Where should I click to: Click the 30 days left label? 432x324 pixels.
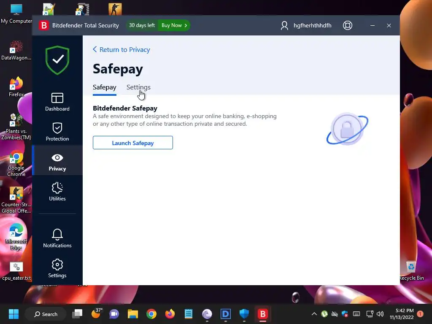[x=142, y=25]
